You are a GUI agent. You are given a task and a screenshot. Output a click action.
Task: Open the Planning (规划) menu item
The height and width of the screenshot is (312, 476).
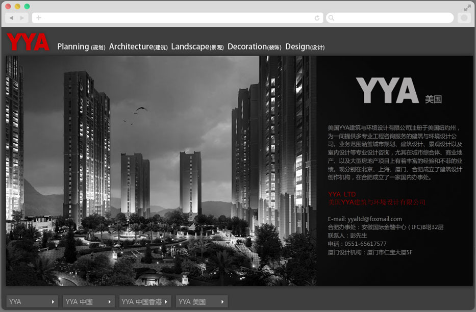point(81,47)
